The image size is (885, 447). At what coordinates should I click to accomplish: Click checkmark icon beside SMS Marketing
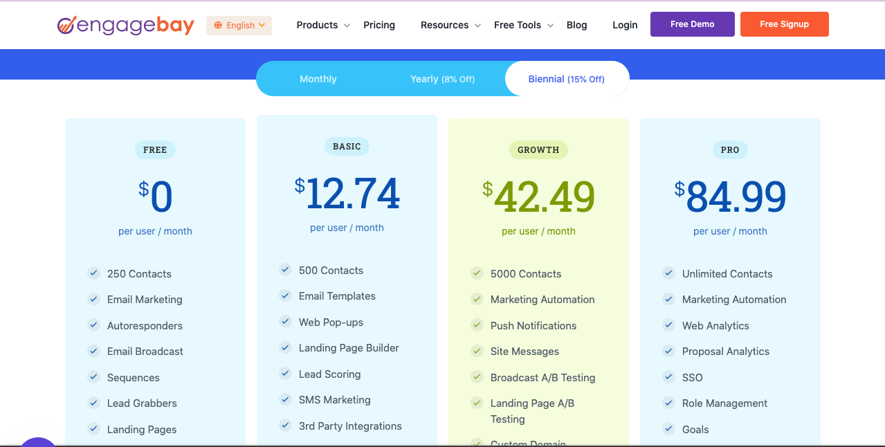285,399
